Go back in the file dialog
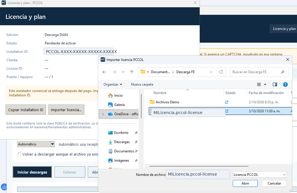The height and width of the screenshot is (193, 297). [104, 72]
